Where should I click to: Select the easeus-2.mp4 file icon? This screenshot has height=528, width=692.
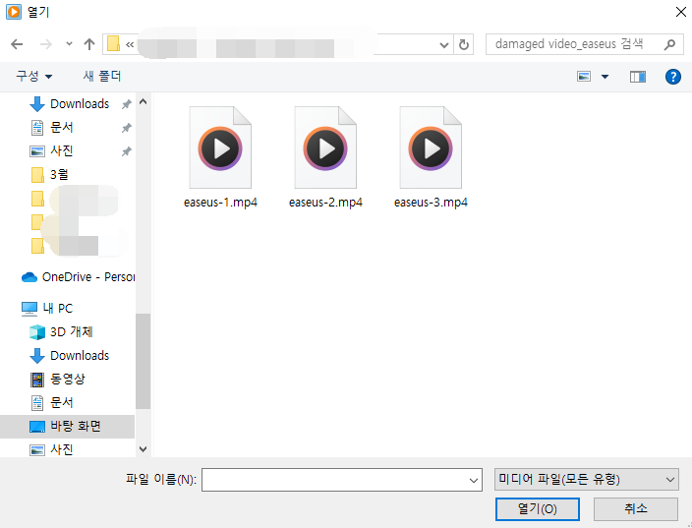click(325, 147)
